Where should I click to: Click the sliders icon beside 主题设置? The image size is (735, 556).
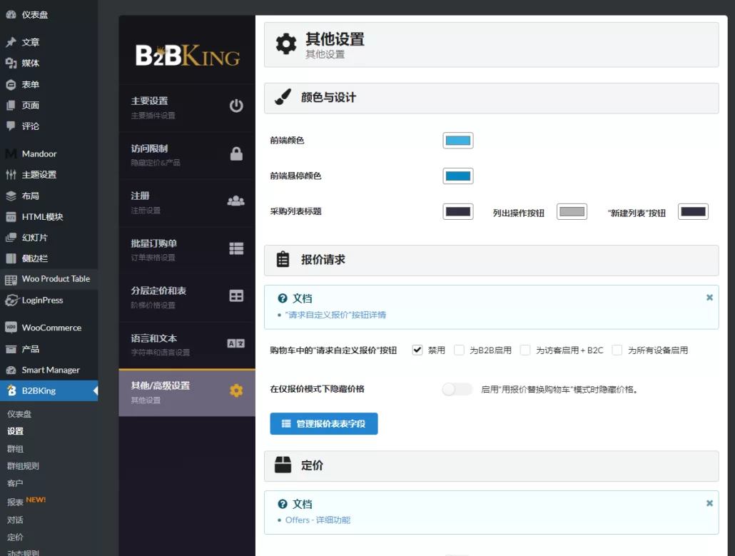click(11, 174)
